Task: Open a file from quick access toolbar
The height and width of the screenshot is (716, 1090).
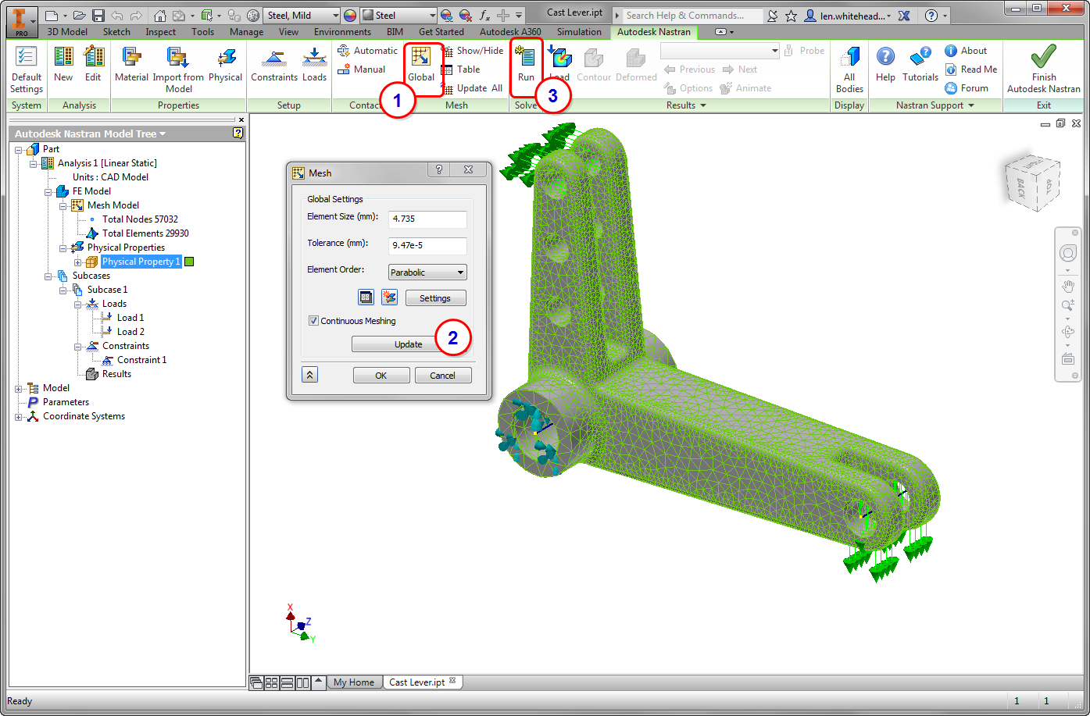Action: pyautogui.click(x=80, y=16)
